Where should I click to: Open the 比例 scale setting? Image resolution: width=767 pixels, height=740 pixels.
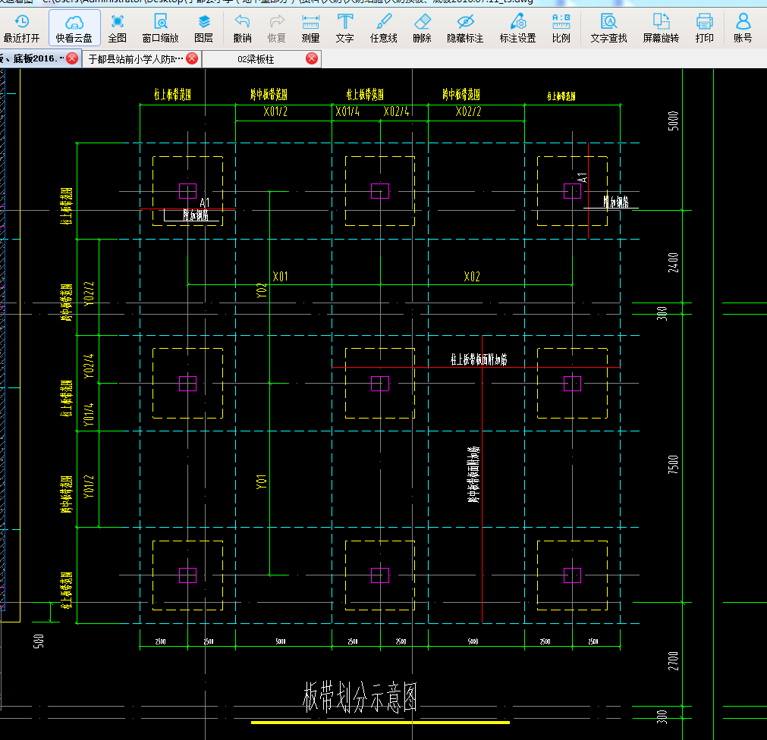(561, 28)
